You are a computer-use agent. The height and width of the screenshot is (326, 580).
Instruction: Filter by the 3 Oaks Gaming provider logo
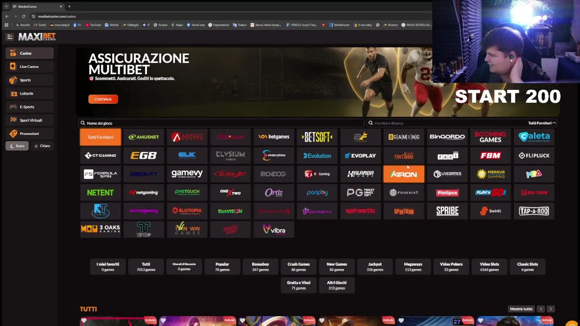101,229
